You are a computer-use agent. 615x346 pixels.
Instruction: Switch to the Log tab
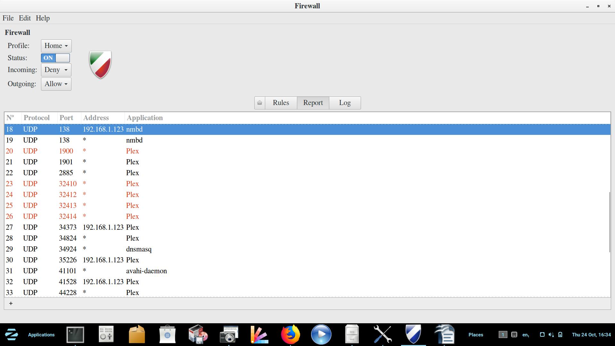point(345,103)
